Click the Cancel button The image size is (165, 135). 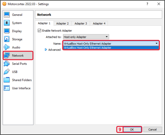(153, 129)
